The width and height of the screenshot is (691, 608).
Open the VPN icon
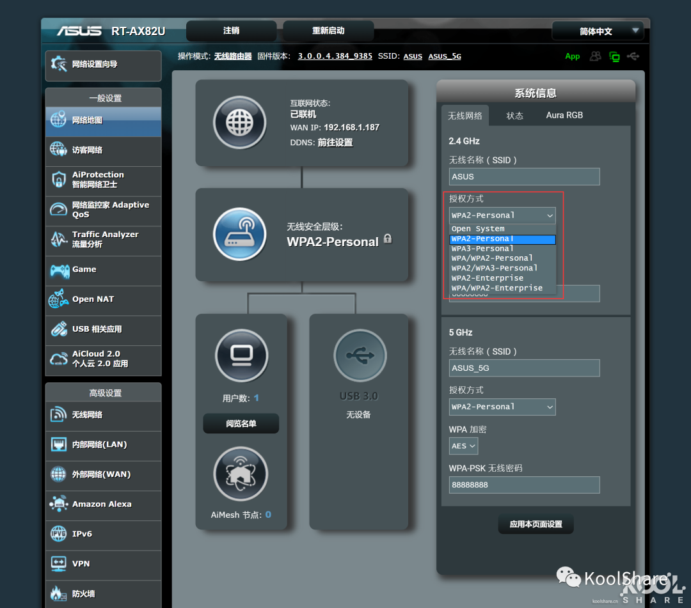click(59, 563)
